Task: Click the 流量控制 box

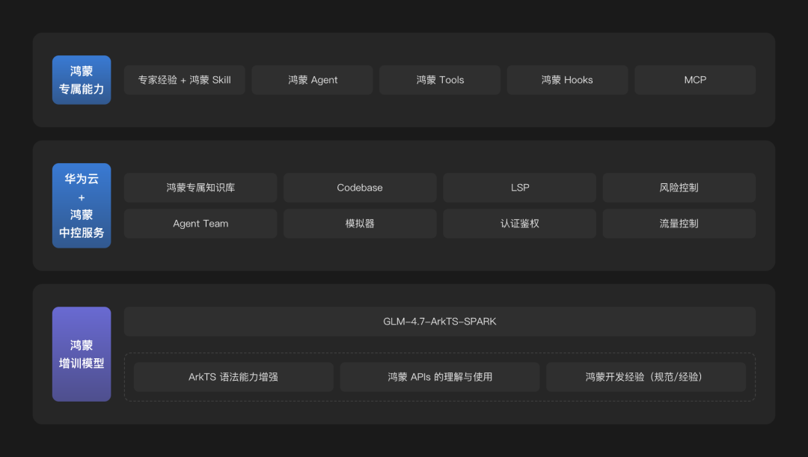Action: click(x=679, y=224)
